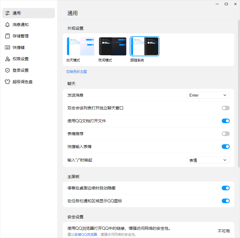Enable the 表情推荐 switch
The image size is (240, 238).
tap(226, 134)
